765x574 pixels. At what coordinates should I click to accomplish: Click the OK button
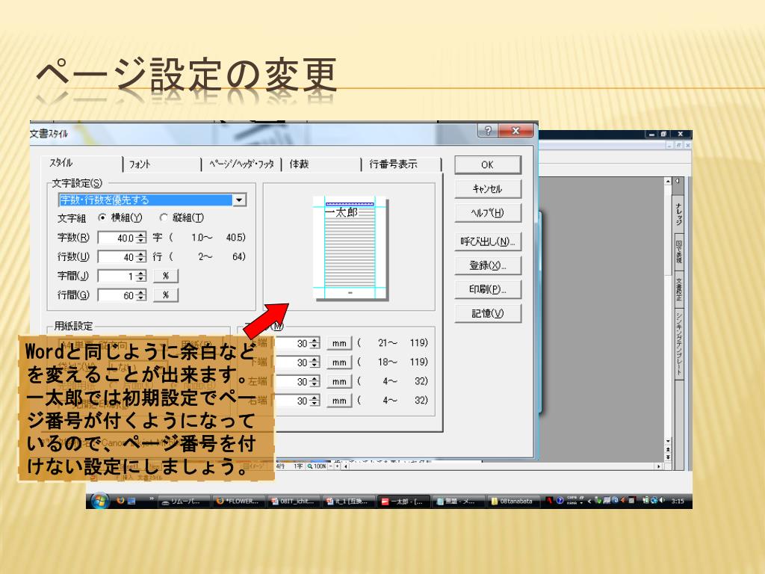tap(487, 165)
